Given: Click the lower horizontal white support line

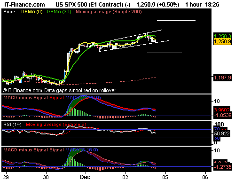Looking at the screenshot, I should tap(164, 53).
